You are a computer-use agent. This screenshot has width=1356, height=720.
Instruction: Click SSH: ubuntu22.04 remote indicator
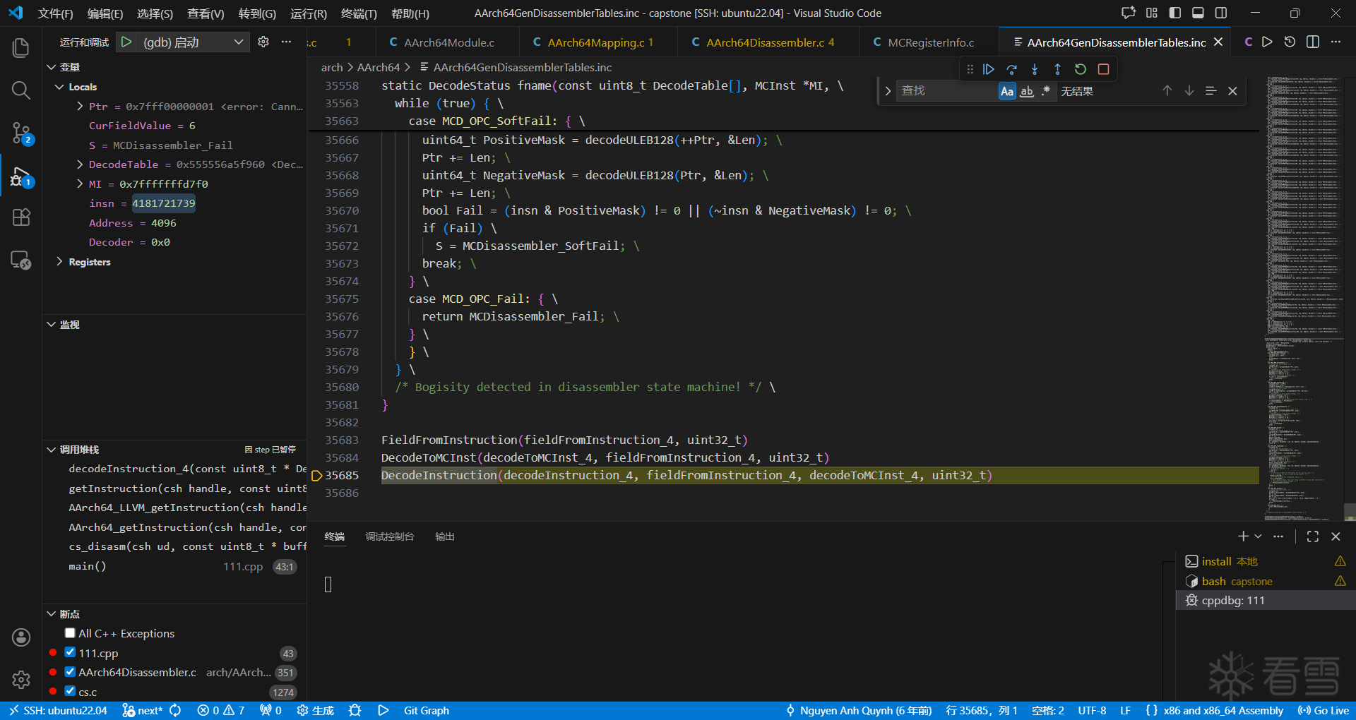[x=58, y=710]
